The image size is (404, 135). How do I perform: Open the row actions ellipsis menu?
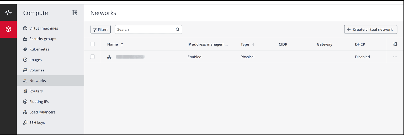pyautogui.click(x=395, y=57)
